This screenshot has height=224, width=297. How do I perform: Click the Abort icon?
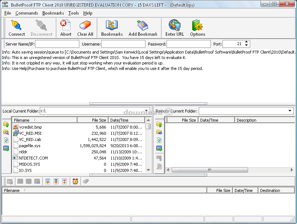[65, 25]
